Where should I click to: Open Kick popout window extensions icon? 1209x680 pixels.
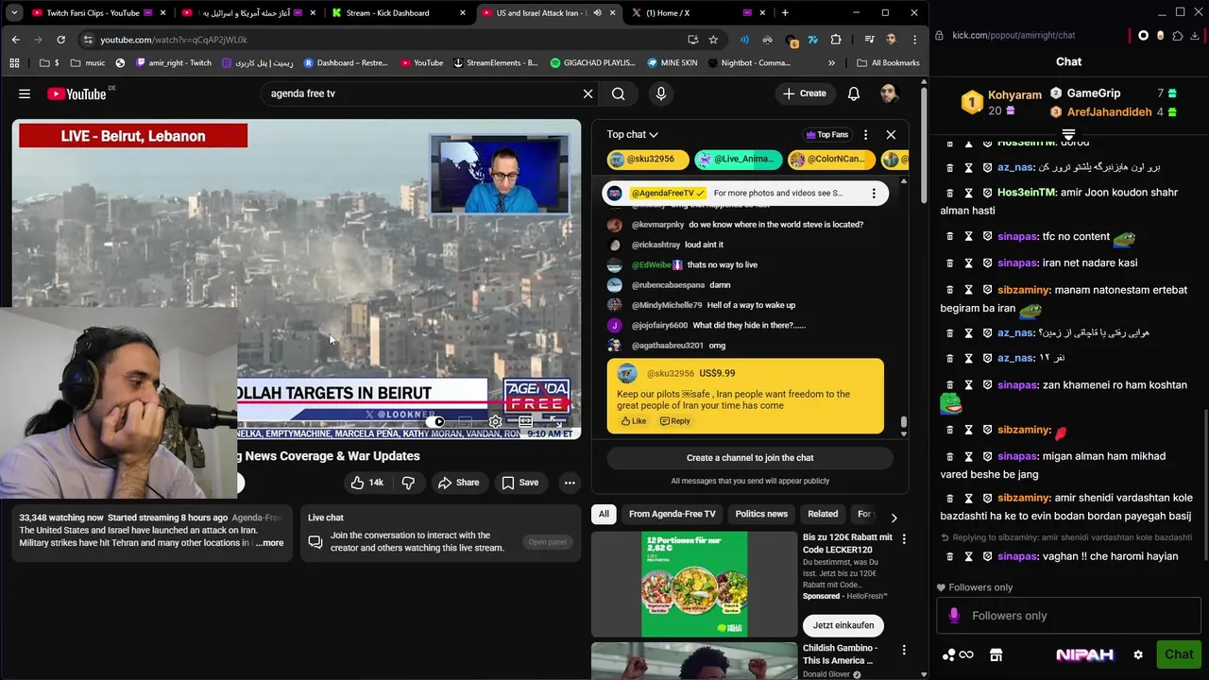click(x=1177, y=36)
